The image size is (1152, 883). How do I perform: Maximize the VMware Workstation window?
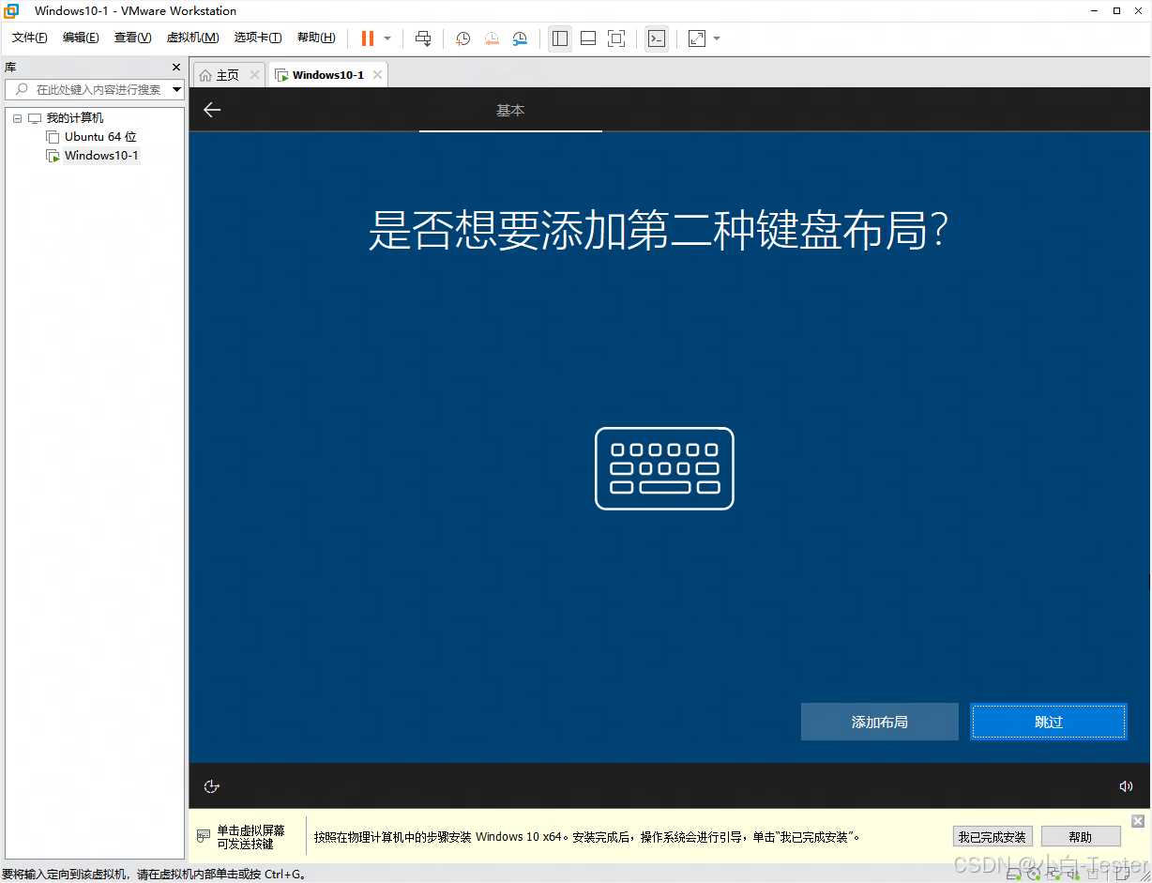click(1117, 10)
